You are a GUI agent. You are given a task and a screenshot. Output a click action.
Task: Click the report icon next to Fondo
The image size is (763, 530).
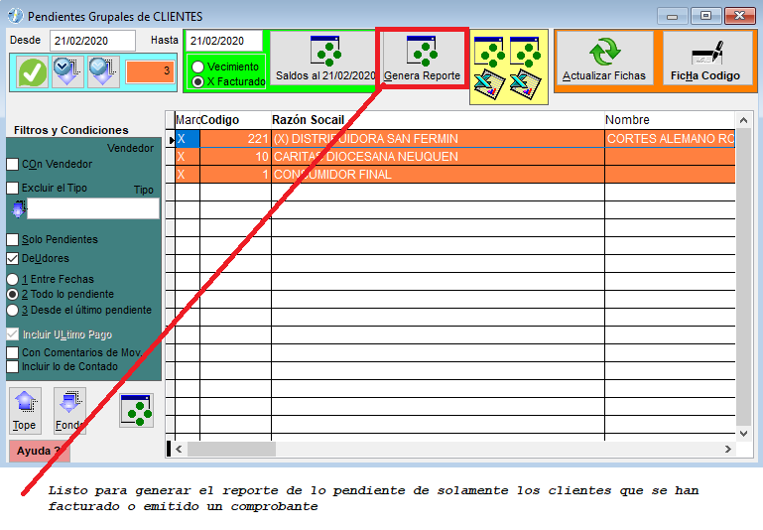(137, 410)
